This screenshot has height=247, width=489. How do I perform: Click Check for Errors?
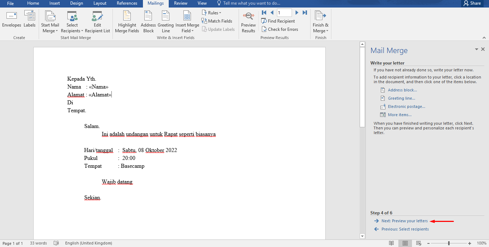coord(280,29)
